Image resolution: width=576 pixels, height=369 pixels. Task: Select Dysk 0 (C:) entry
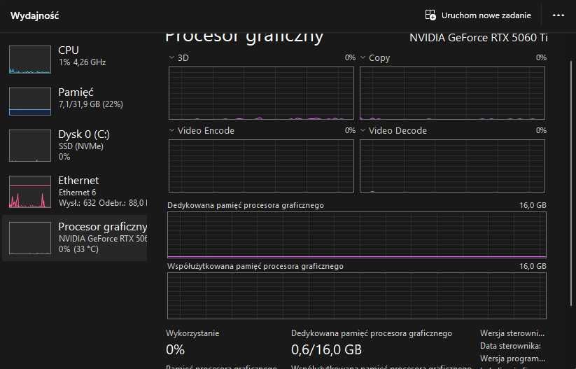[x=76, y=145]
